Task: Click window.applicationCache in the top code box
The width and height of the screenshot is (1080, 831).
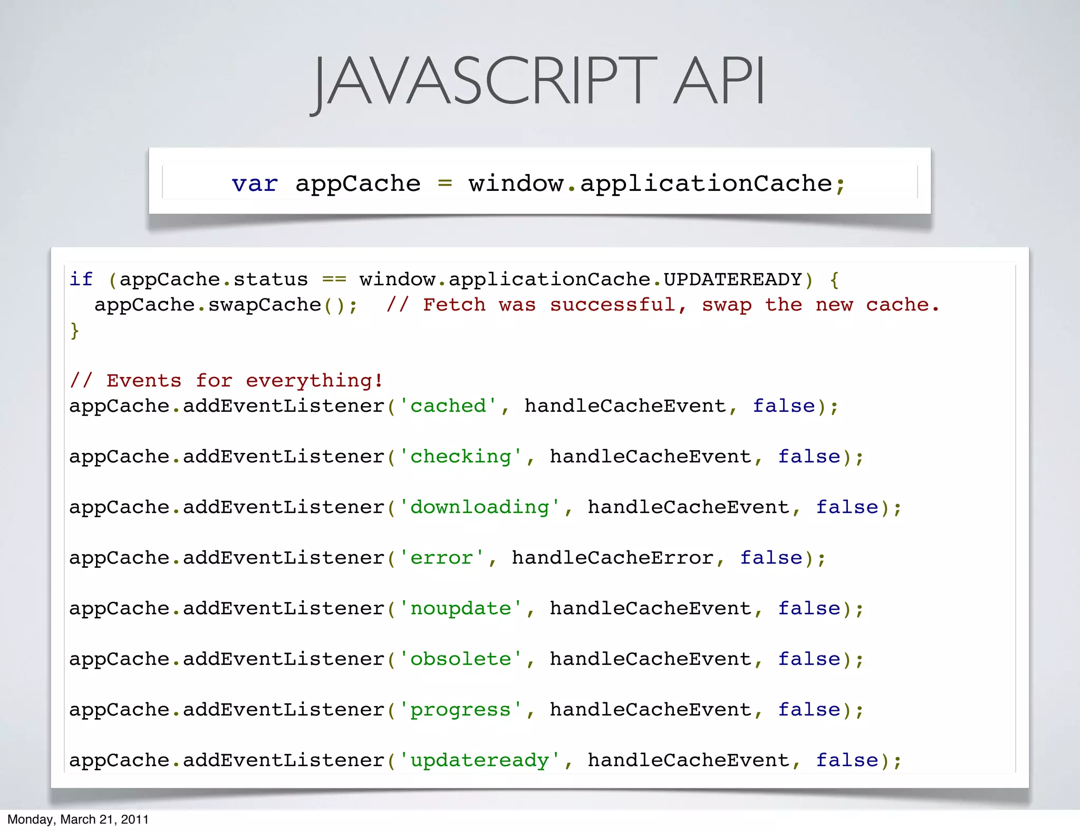Action: pyautogui.click(x=650, y=184)
